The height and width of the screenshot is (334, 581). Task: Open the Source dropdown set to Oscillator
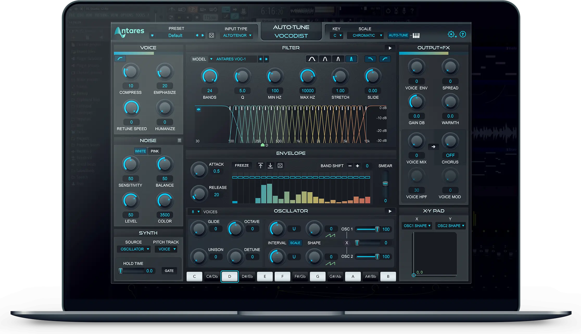click(134, 249)
